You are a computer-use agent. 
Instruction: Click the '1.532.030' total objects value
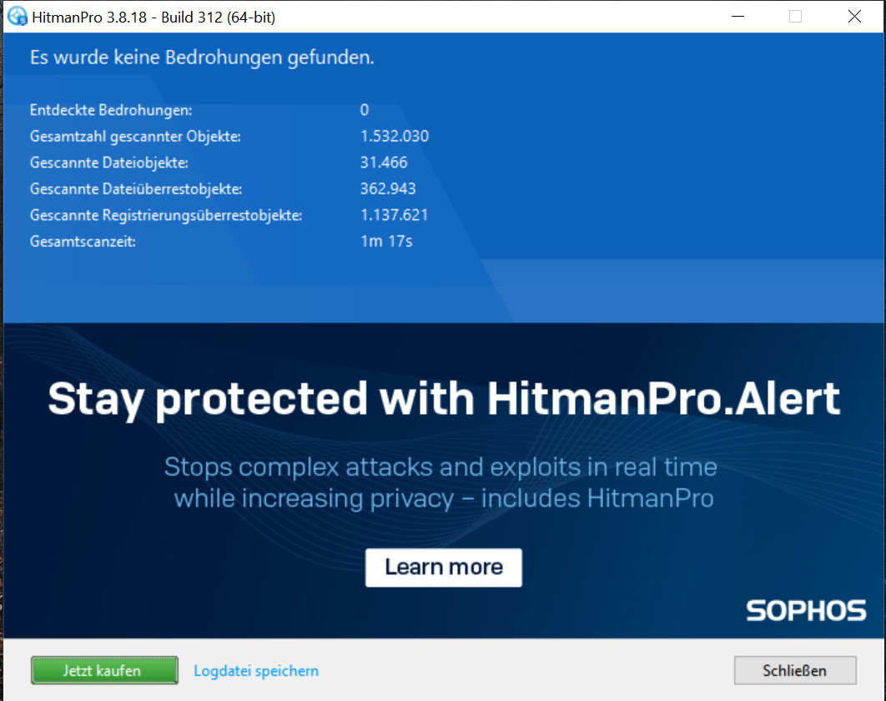pyautogui.click(x=395, y=136)
